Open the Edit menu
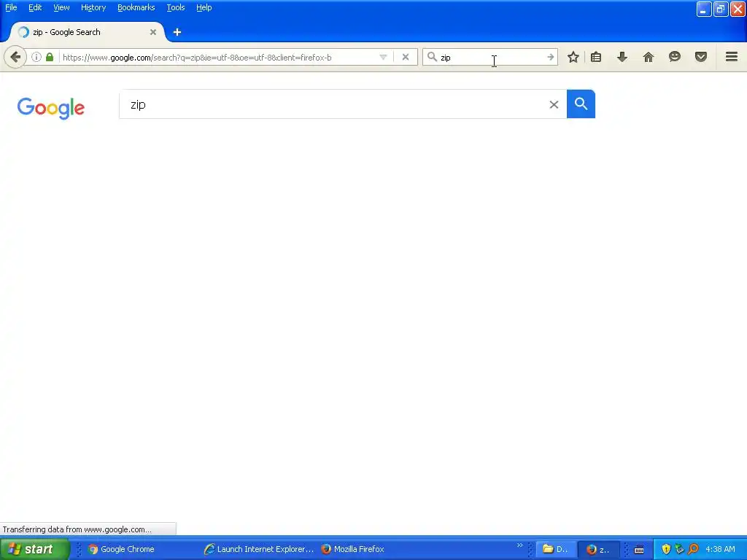This screenshot has width=747, height=560. [35, 7]
